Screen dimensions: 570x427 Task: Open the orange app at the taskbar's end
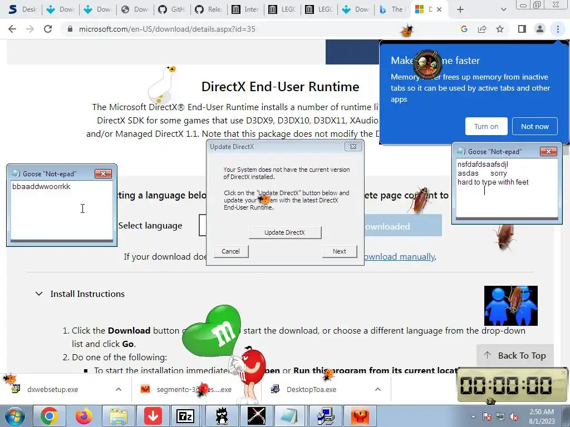(x=360, y=416)
